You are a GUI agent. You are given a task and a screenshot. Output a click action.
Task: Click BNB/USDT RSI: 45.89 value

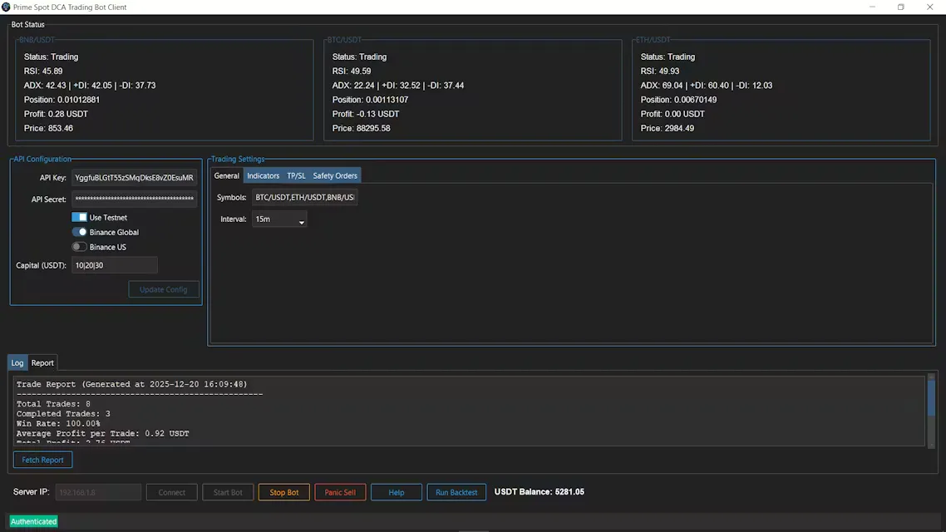click(x=43, y=71)
